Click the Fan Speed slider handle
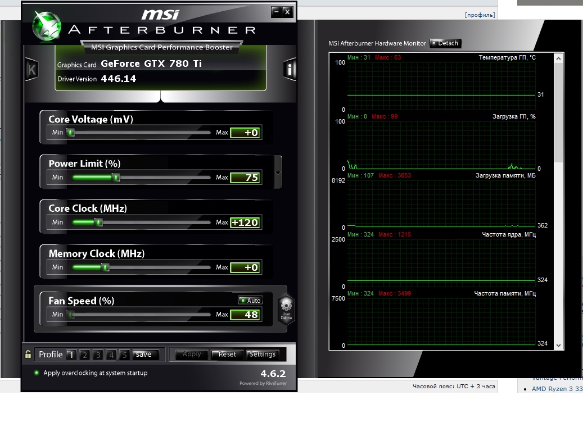The width and height of the screenshot is (583, 445). point(71,315)
